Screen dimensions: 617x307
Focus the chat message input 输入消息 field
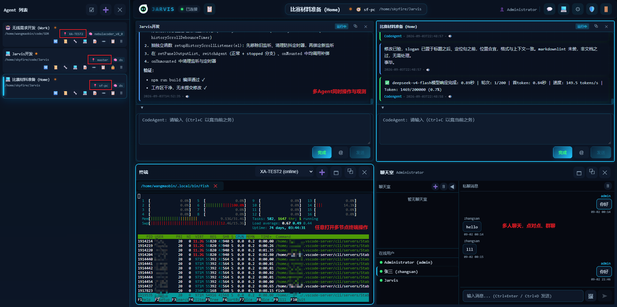pos(523,296)
